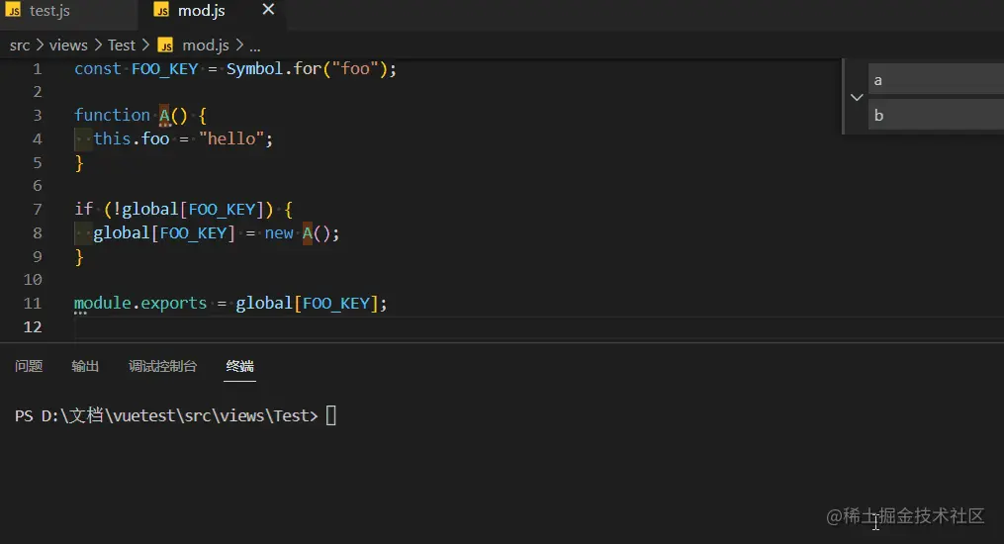The image size is (1004, 544).
Task: Open the 输出 panel tab
Action: click(x=85, y=366)
